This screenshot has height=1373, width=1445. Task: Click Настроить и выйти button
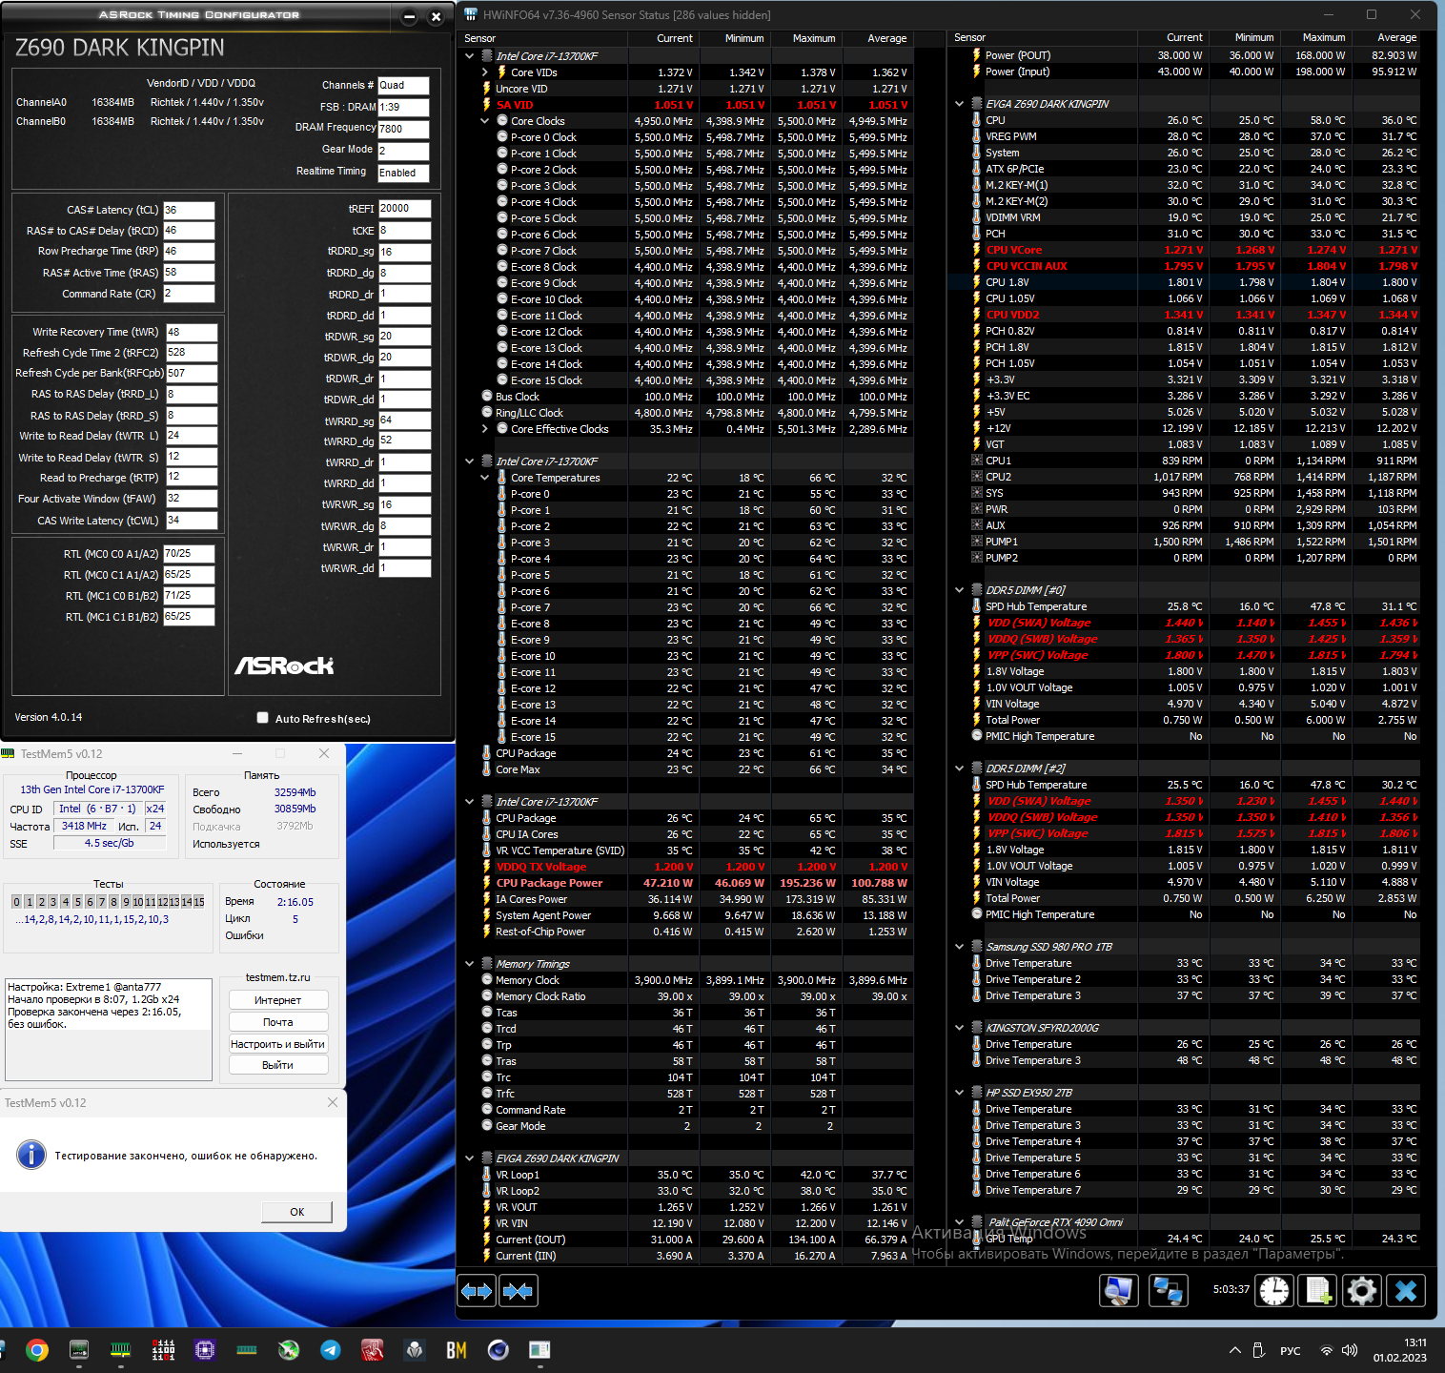(x=278, y=1044)
